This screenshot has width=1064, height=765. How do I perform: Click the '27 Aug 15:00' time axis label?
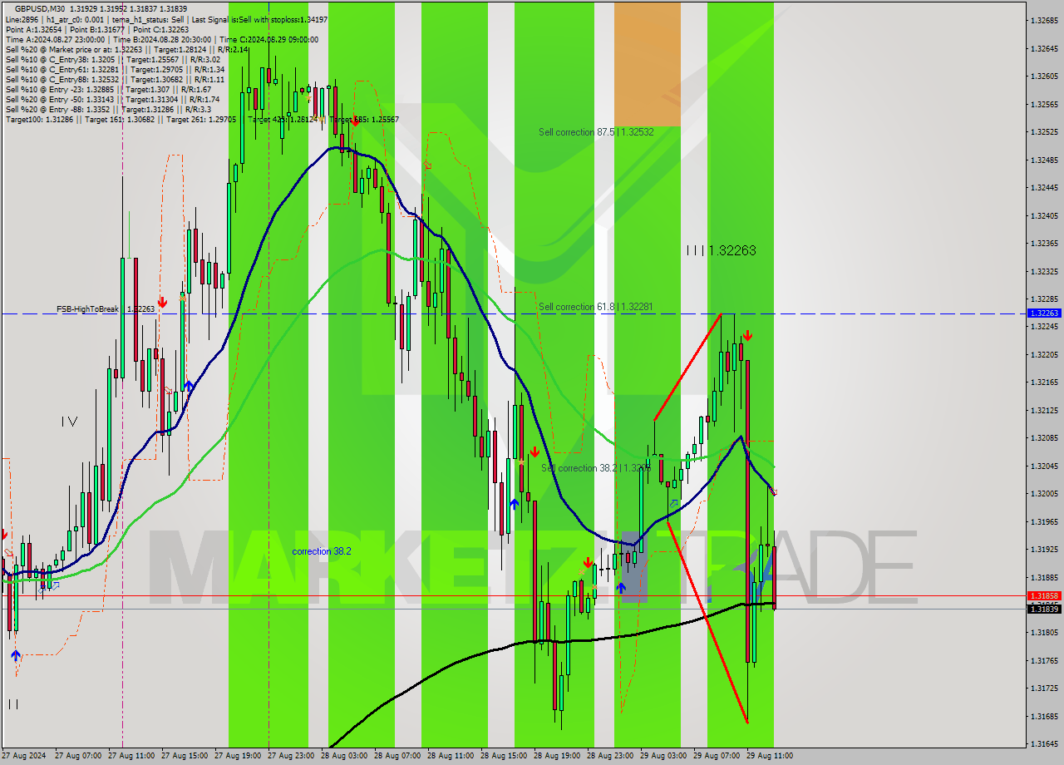(x=186, y=756)
